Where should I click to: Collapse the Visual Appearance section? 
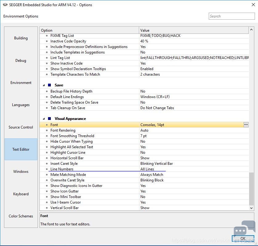click(44, 119)
